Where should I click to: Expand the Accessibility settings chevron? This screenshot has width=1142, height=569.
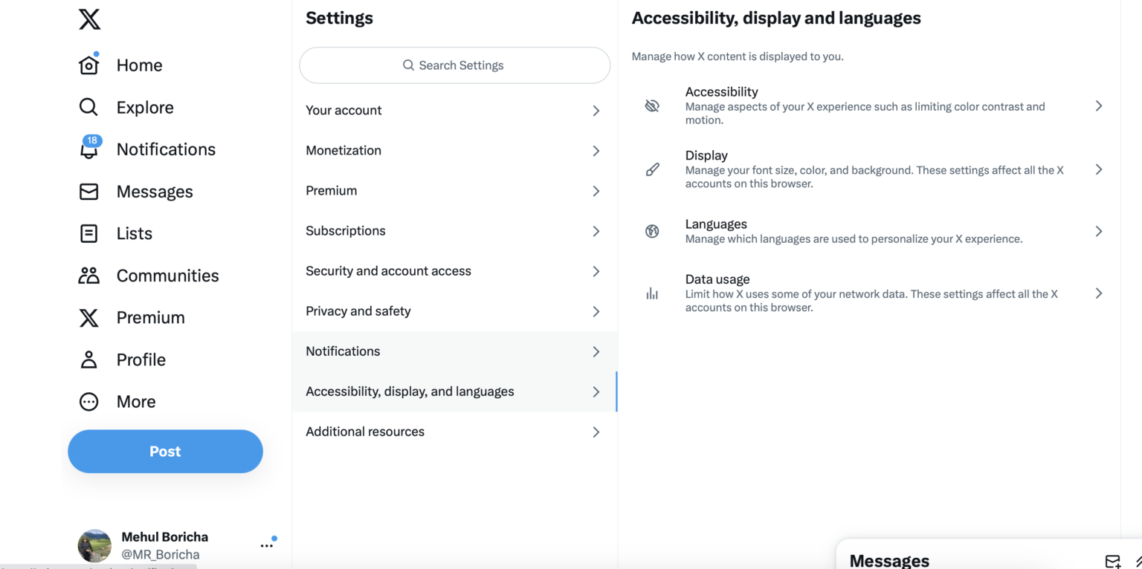[1098, 106]
